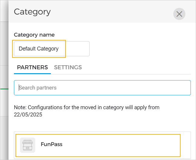The image size is (196, 160).
Task: Click the blue underline beneath PARTNERS
Action: tap(32, 73)
